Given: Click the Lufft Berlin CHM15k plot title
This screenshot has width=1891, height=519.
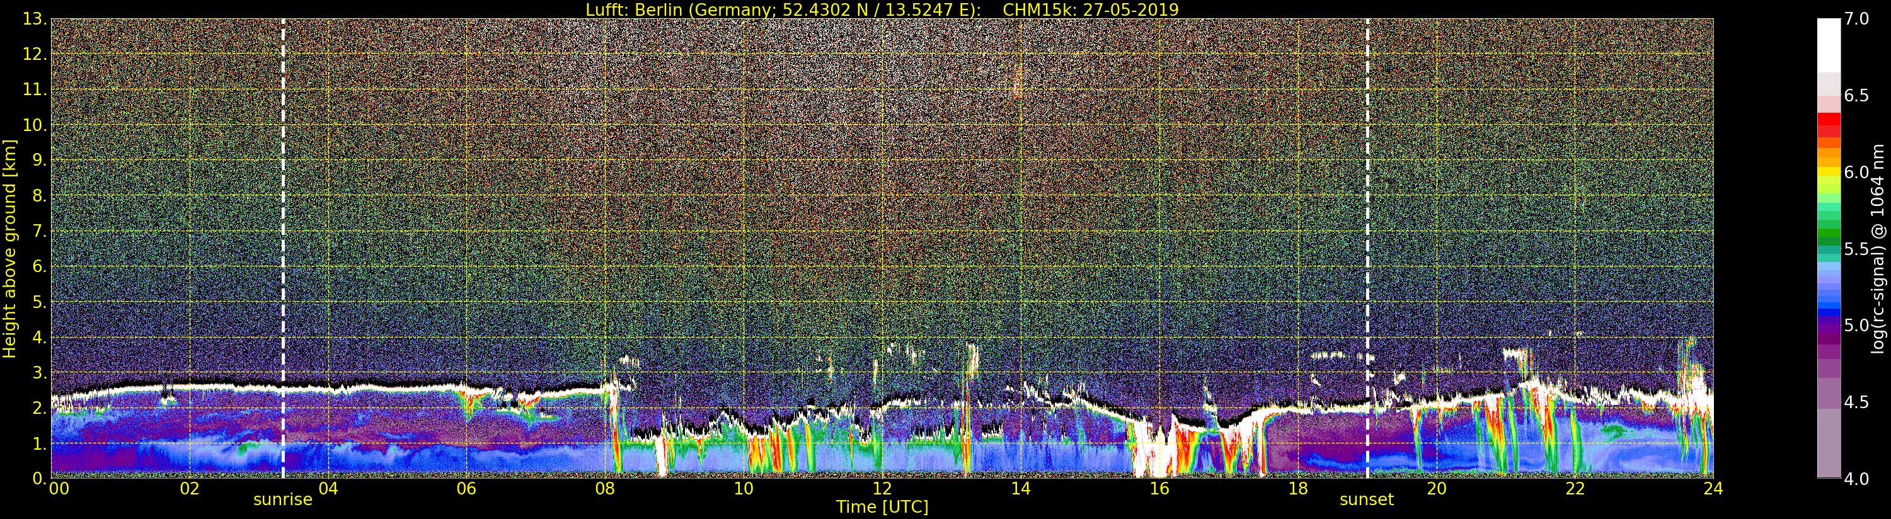Looking at the screenshot, I should click(x=882, y=9).
